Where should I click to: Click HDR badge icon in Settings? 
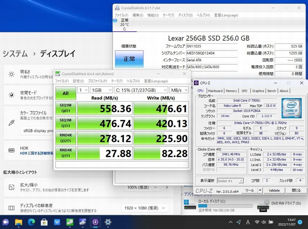coord(11,150)
